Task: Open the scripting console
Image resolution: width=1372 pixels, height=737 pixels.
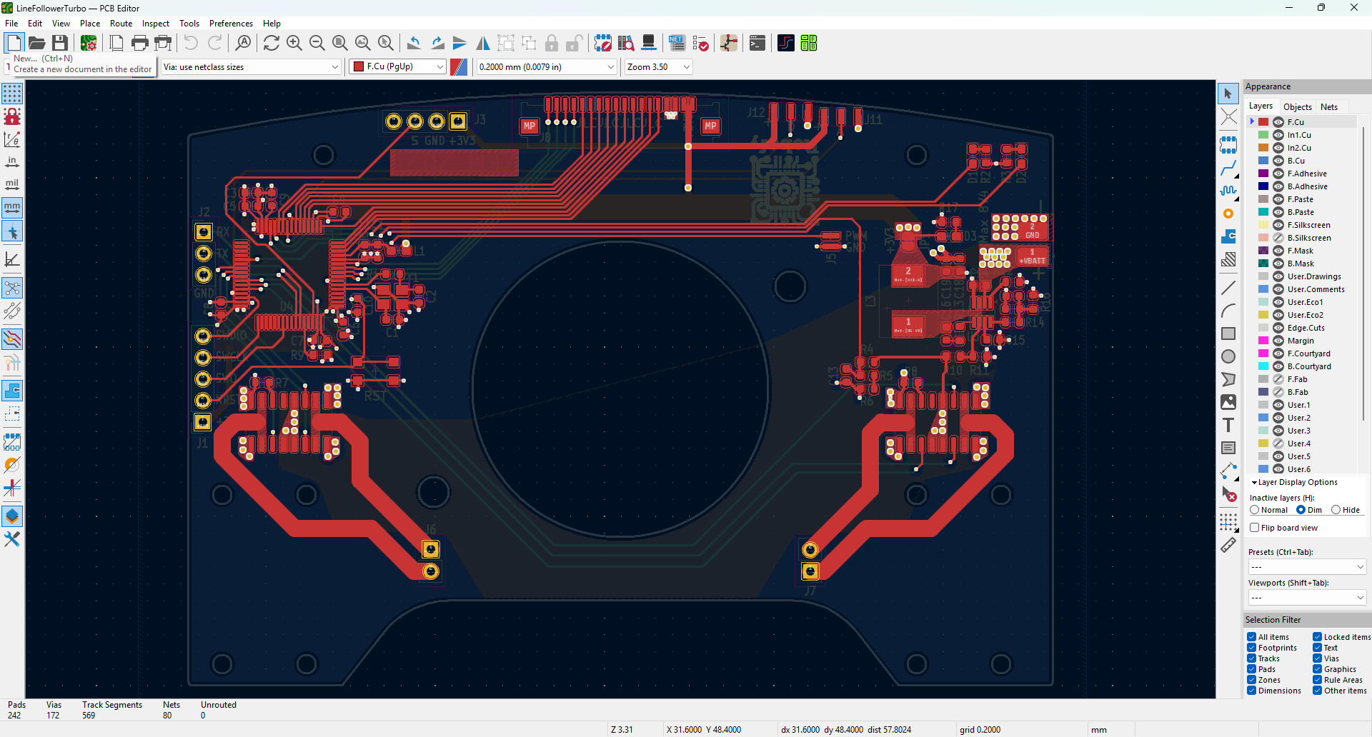Action: pos(757,44)
